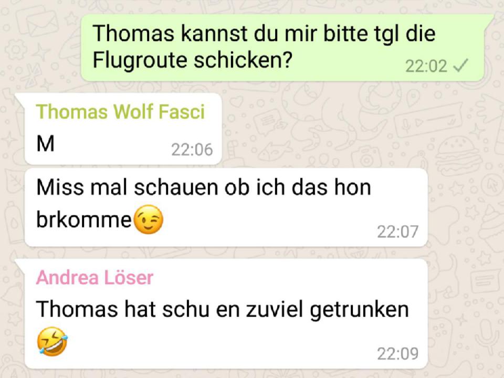The image size is (504, 378).
Task: Open Thomas Wolf Fasci's contact name
Action: [120, 111]
